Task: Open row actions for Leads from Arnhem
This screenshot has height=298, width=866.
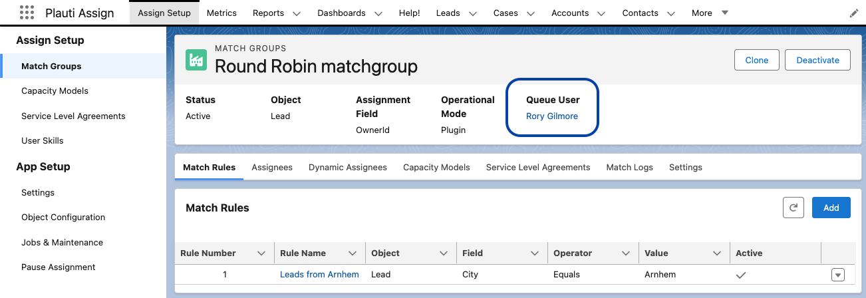Action: click(838, 275)
